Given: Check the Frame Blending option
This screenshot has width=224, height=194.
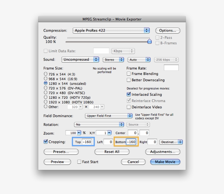Looking at the screenshot, I should coord(128,74).
